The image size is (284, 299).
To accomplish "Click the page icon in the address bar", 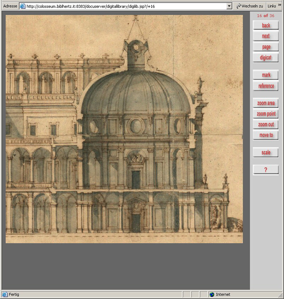I will (22, 6).
